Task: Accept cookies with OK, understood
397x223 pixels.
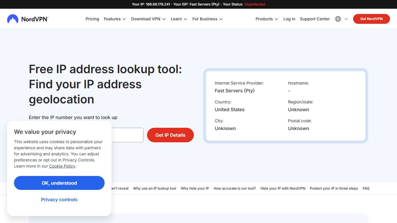Action: [59, 183]
